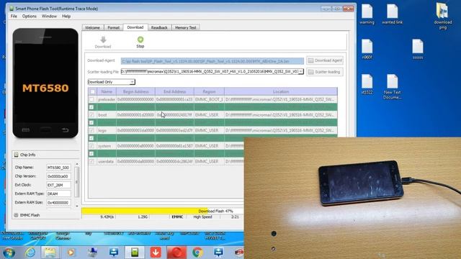Click the Region column header
This screenshot has height=259, width=461.
pos(209,91)
